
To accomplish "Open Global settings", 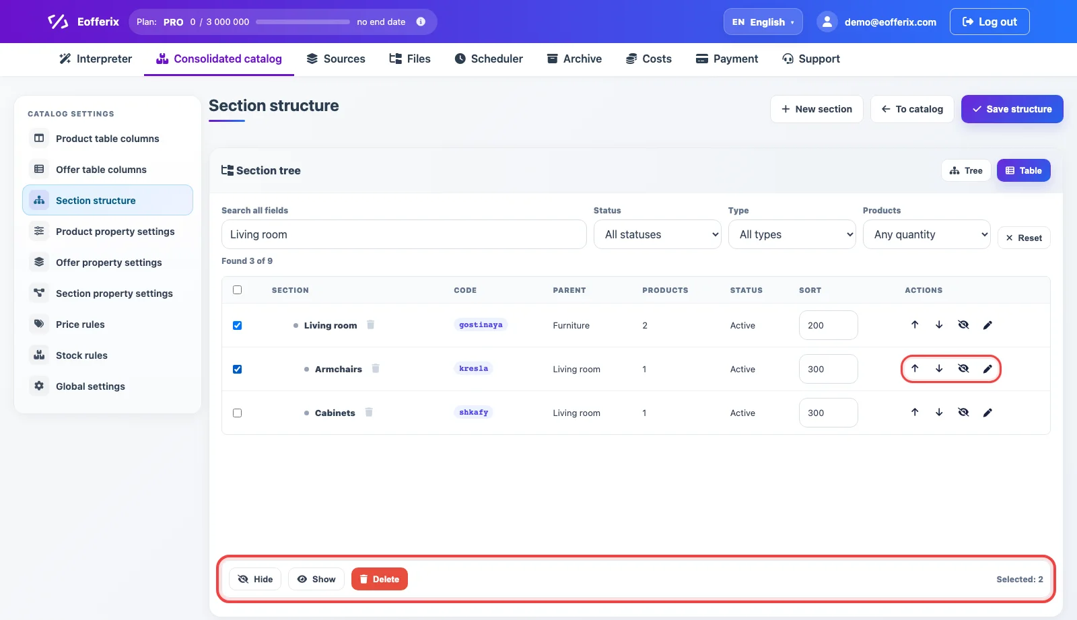I will (x=108, y=386).
